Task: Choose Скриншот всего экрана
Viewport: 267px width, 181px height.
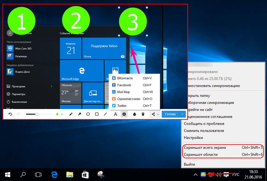Action: coord(223,148)
